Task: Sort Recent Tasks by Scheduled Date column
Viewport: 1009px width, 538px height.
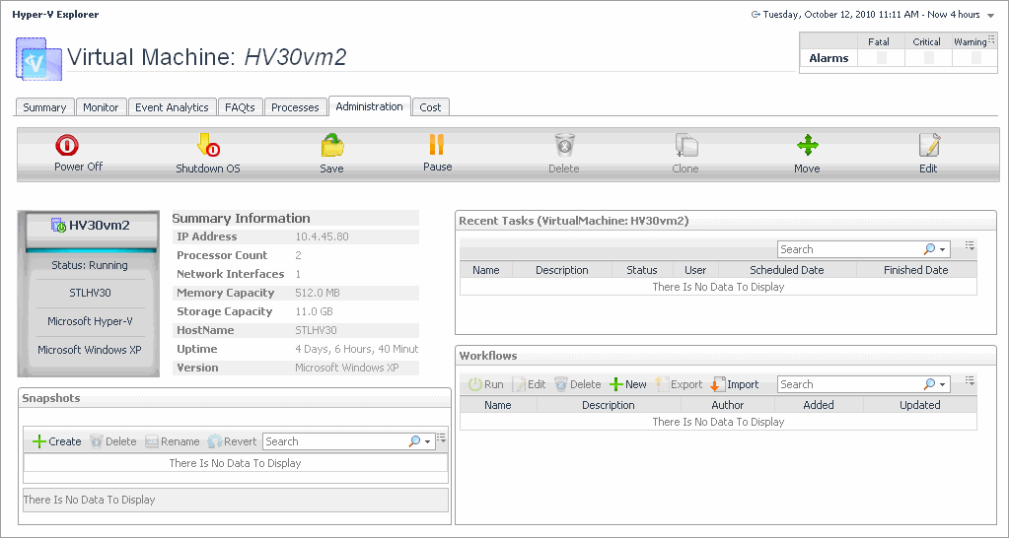Action: (x=786, y=270)
